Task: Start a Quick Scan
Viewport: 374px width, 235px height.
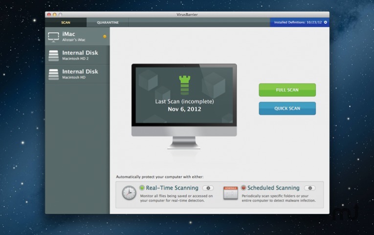Action: [287, 108]
